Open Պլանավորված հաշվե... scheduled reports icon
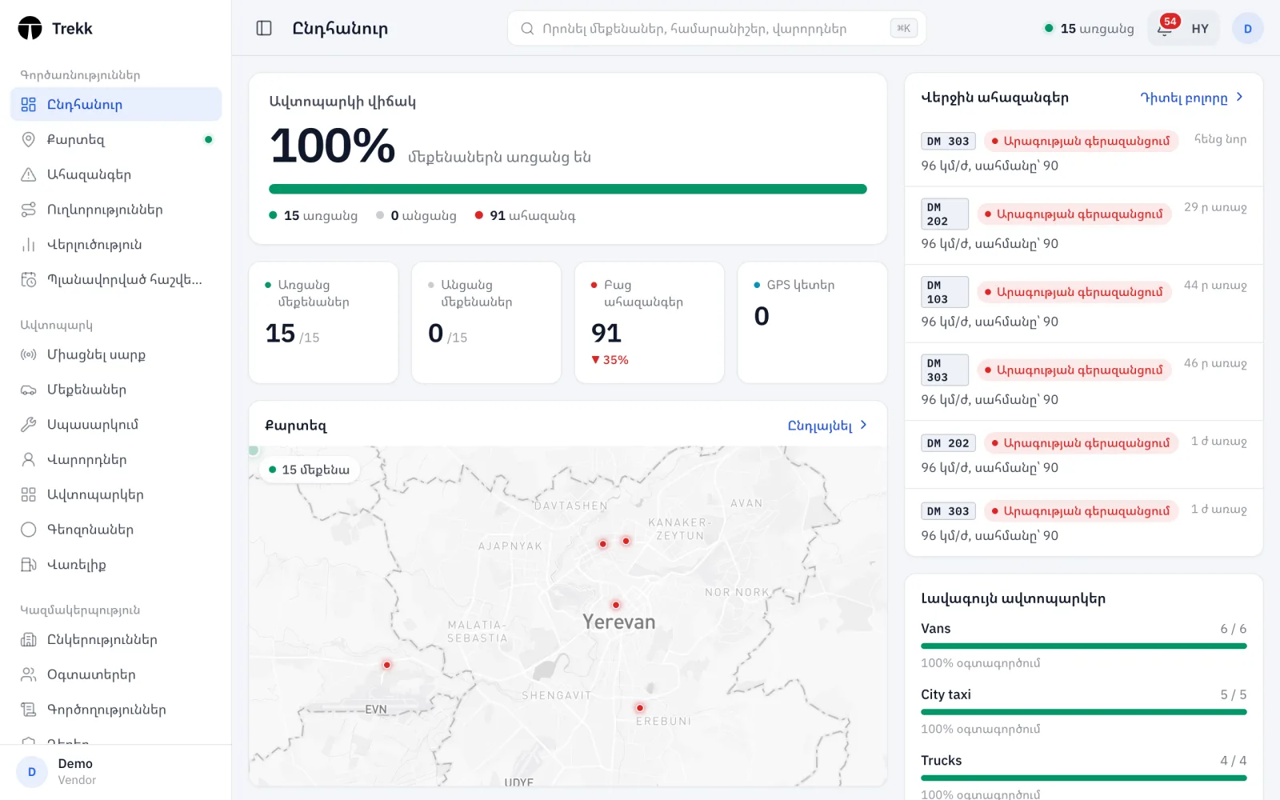 29,279
